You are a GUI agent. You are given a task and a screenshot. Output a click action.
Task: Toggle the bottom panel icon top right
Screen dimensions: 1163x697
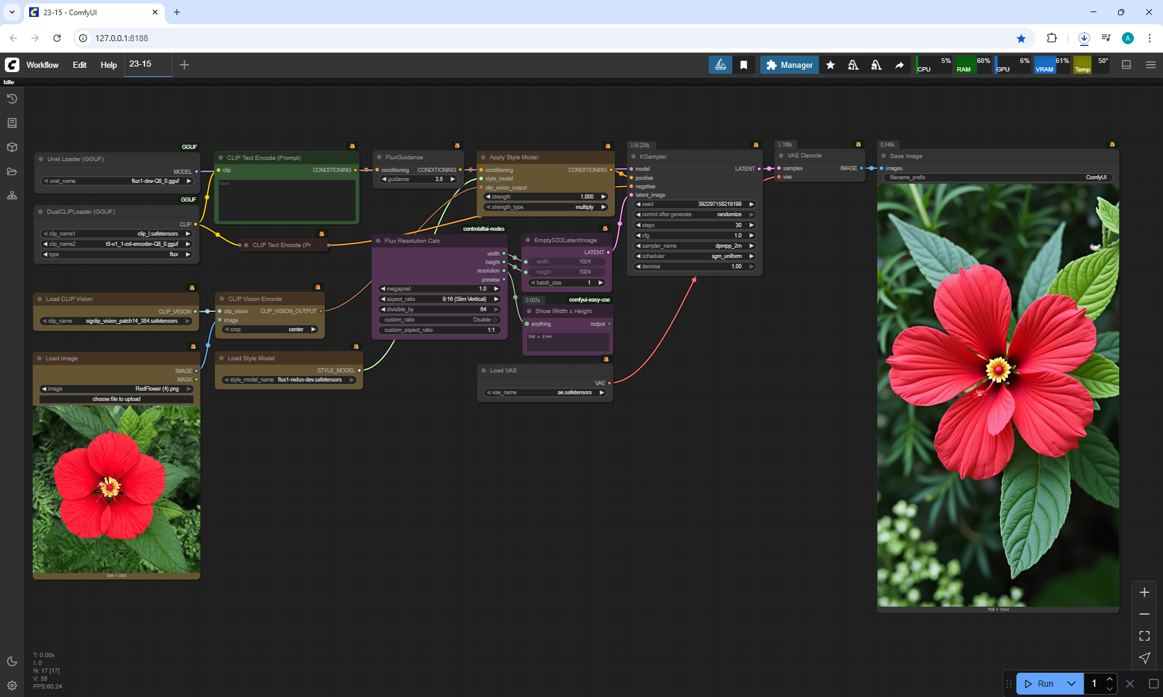point(1127,65)
